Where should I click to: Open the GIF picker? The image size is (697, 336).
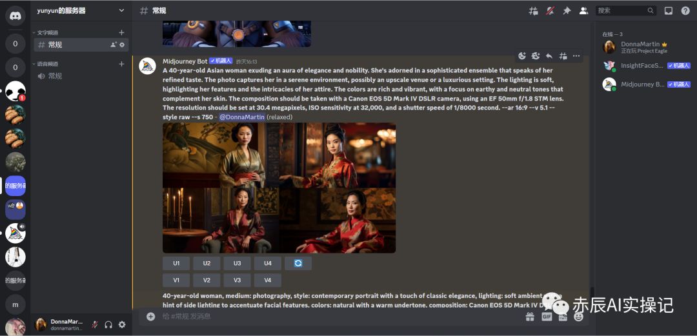(x=547, y=317)
